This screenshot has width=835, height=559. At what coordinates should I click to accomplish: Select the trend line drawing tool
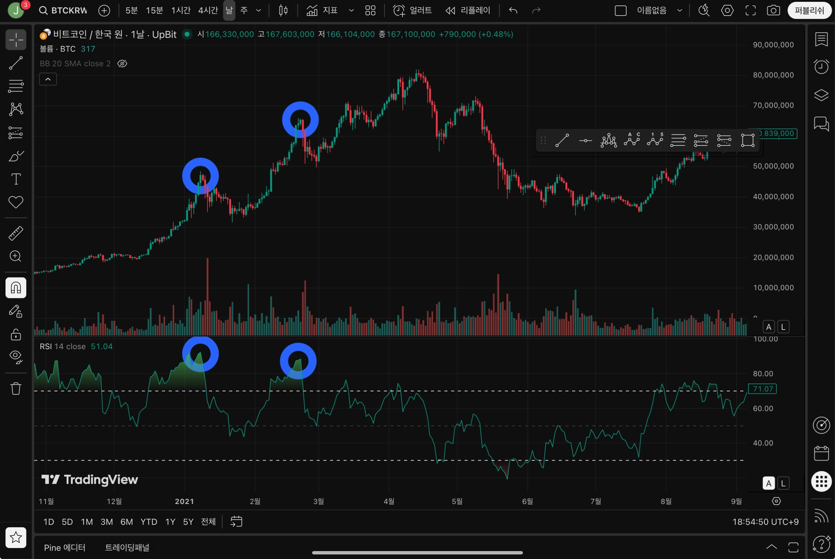[16, 63]
